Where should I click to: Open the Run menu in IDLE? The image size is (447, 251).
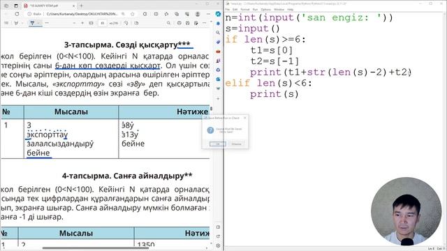(255, 9)
